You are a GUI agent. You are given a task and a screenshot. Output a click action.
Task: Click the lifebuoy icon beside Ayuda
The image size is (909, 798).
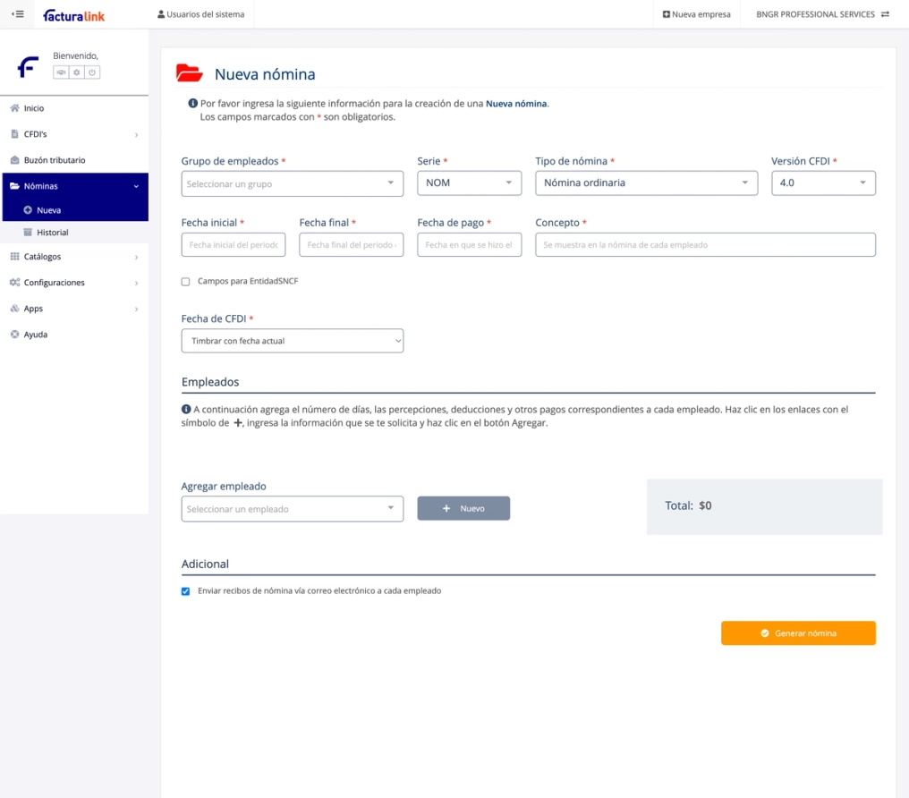pyautogui.click(x=14, y=335)
